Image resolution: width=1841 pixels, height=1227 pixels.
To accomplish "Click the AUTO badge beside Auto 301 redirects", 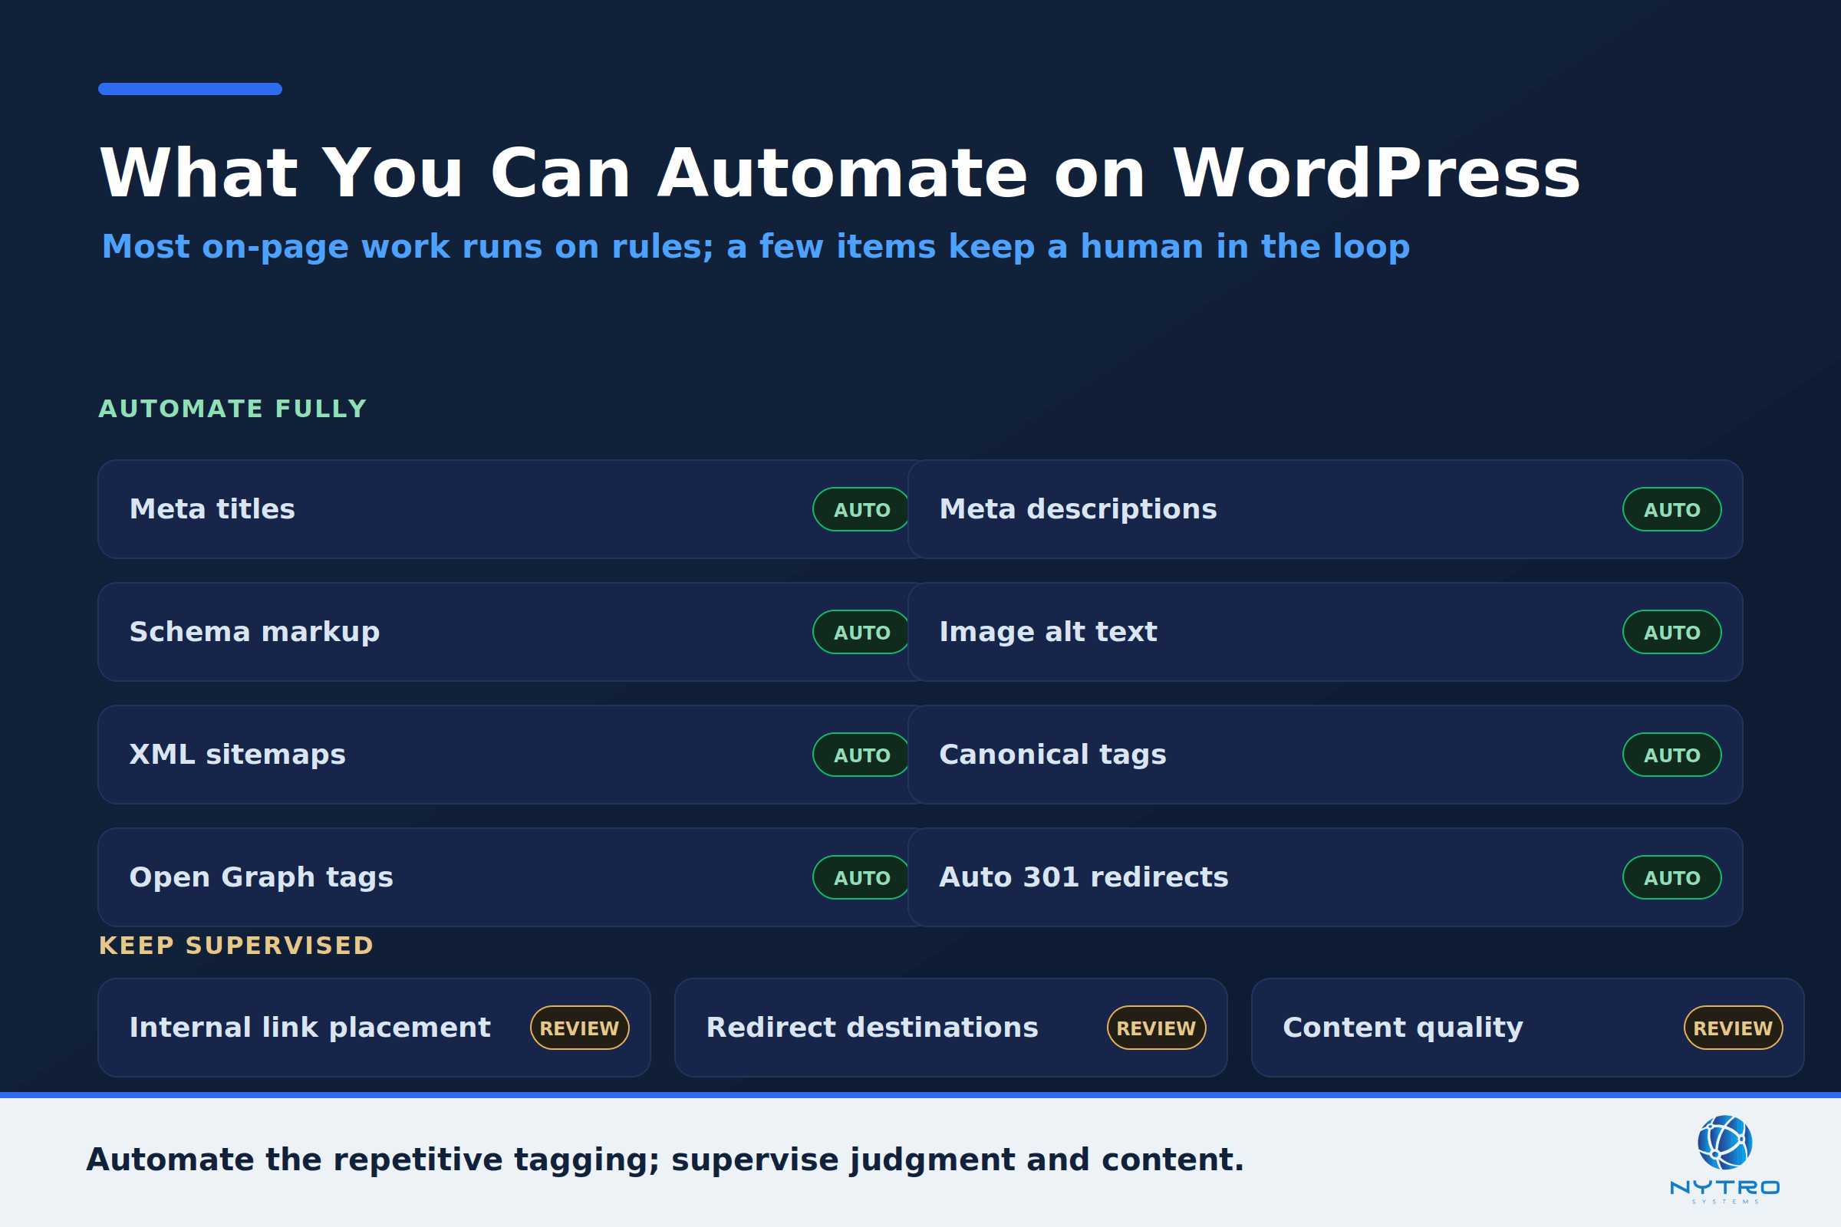I will click(x=1672, y=877).
